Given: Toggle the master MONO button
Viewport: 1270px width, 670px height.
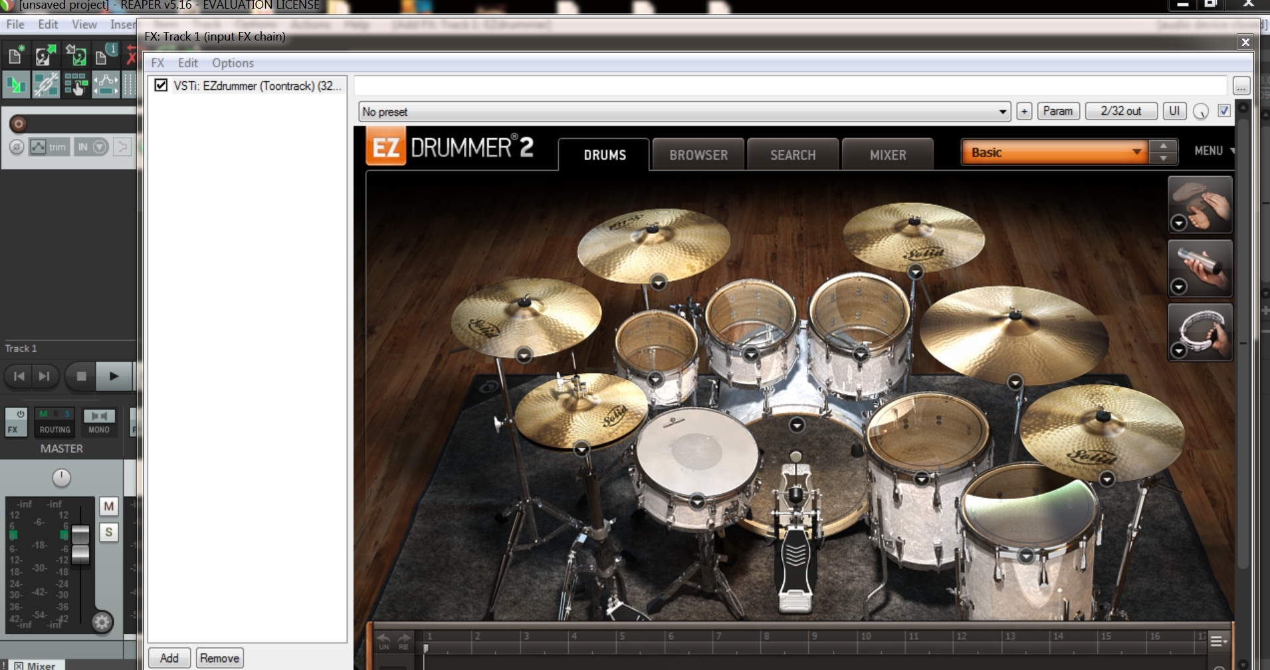Looking at the screenshot, I should (99, 421).
